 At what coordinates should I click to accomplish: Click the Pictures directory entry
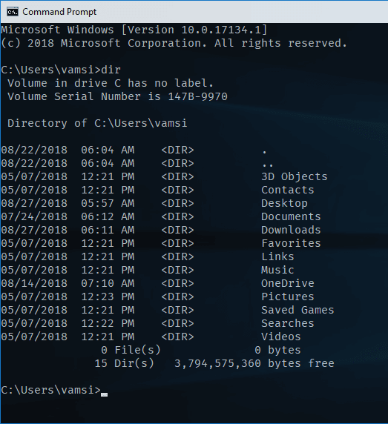(288, 297)
